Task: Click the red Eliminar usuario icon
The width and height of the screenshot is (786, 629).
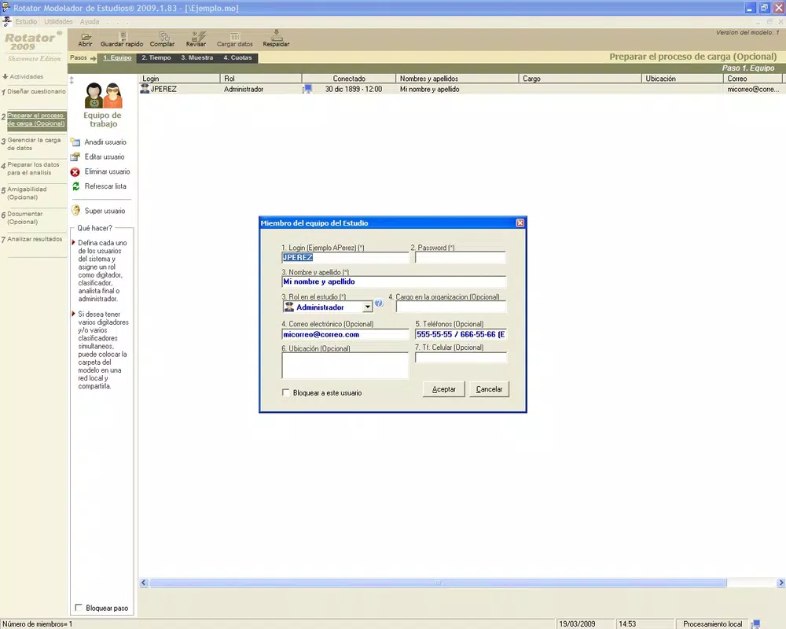Action: [x=75, y=172]
